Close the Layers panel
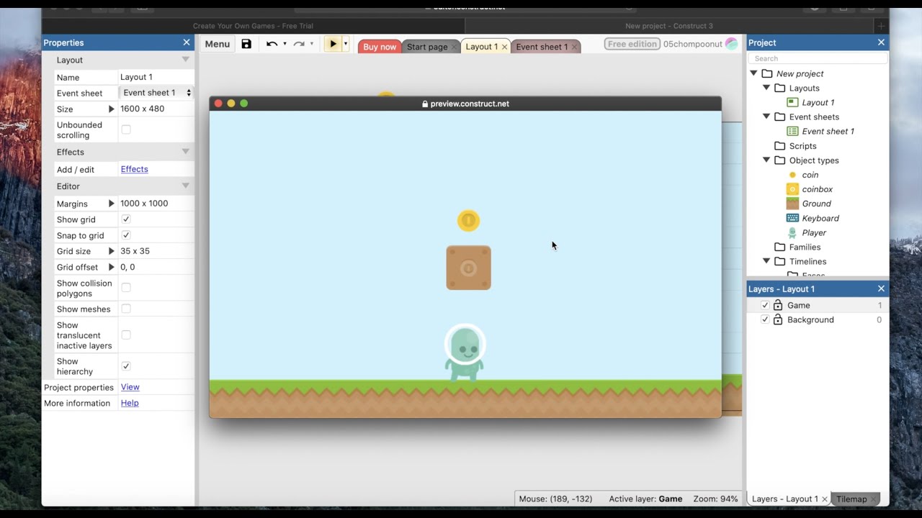 [x=881, y=288]
